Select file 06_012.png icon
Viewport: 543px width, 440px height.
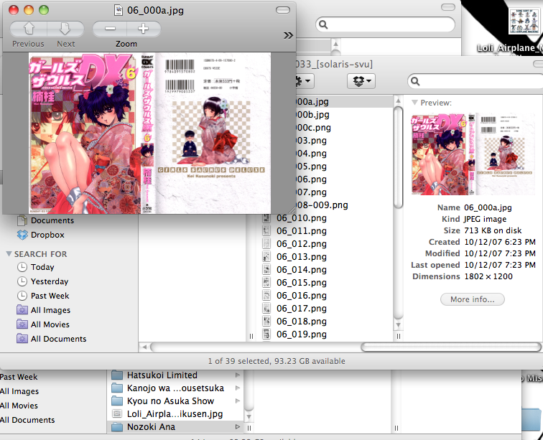[266, 244]
